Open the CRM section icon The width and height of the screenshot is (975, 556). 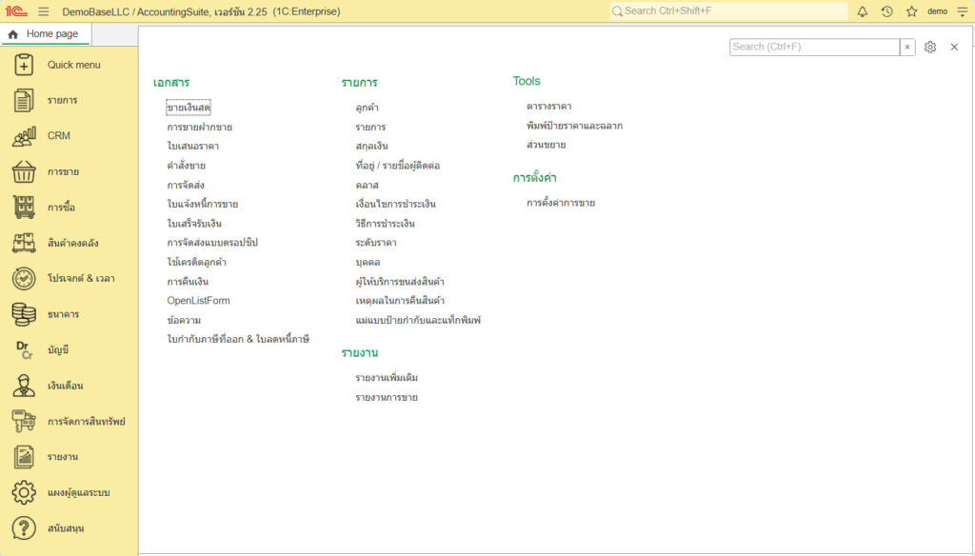(24, 136)
